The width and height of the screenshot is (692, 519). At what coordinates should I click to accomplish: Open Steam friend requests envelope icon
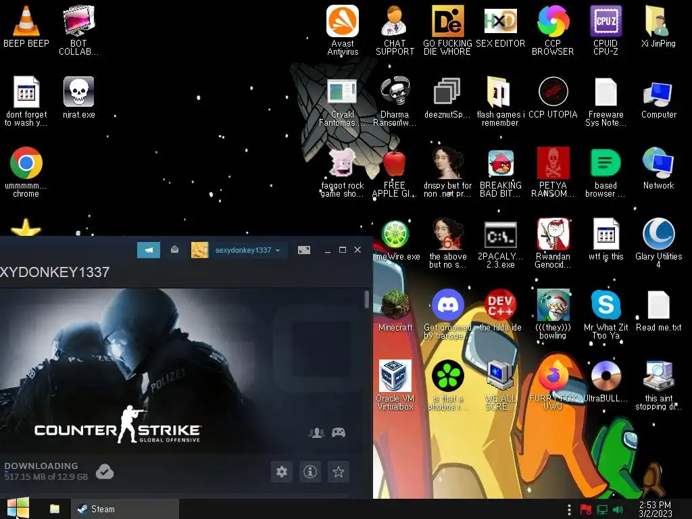[175, 250]
